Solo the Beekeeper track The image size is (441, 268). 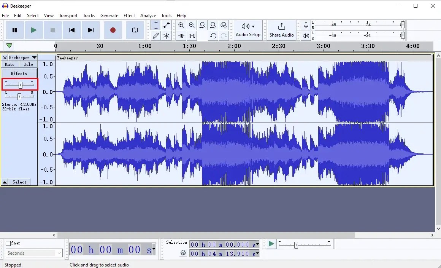[x=28, y=64]
